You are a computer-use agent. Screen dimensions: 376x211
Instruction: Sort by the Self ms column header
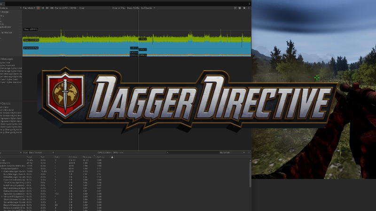(x=101, y=157)
